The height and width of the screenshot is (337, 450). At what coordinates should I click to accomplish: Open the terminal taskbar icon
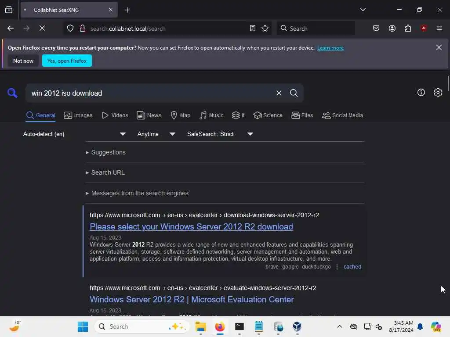(240, 326)
